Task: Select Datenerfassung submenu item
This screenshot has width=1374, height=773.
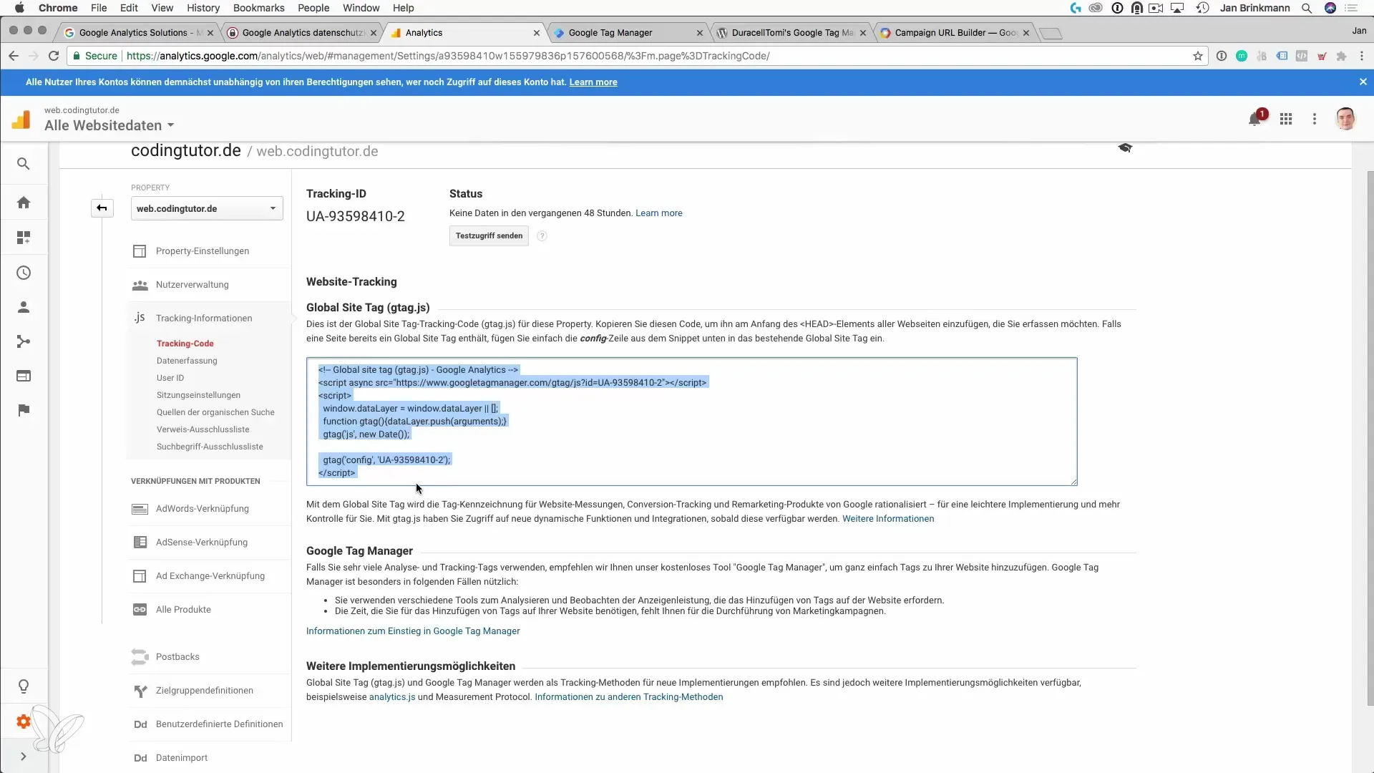Action: [x=187, y=361]
